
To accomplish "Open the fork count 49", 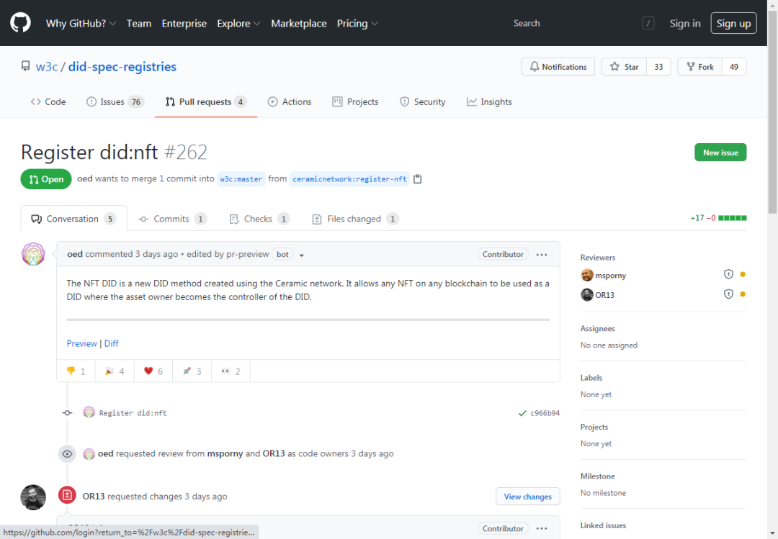I will coord(734,66).
